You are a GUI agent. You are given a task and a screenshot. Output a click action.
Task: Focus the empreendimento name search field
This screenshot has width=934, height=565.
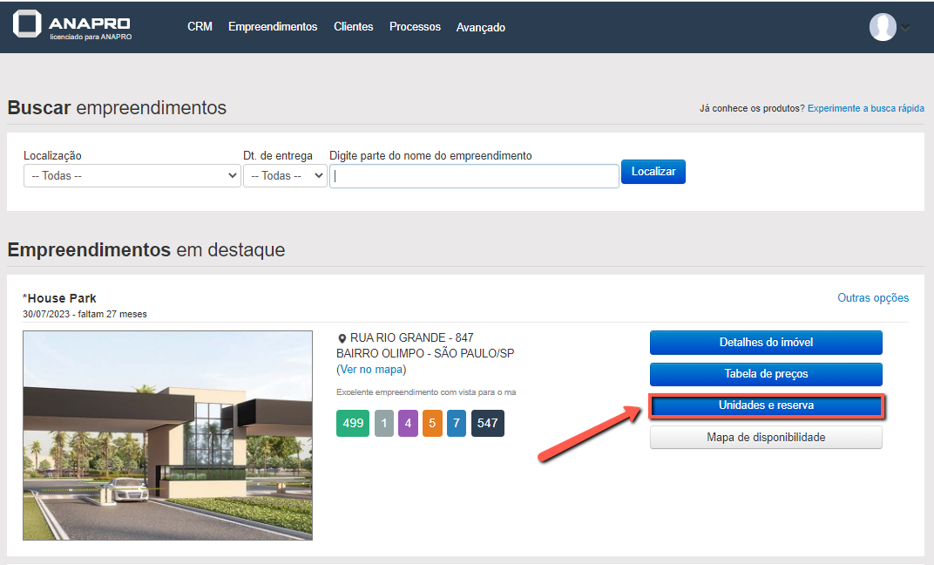(x=474, y=176)
